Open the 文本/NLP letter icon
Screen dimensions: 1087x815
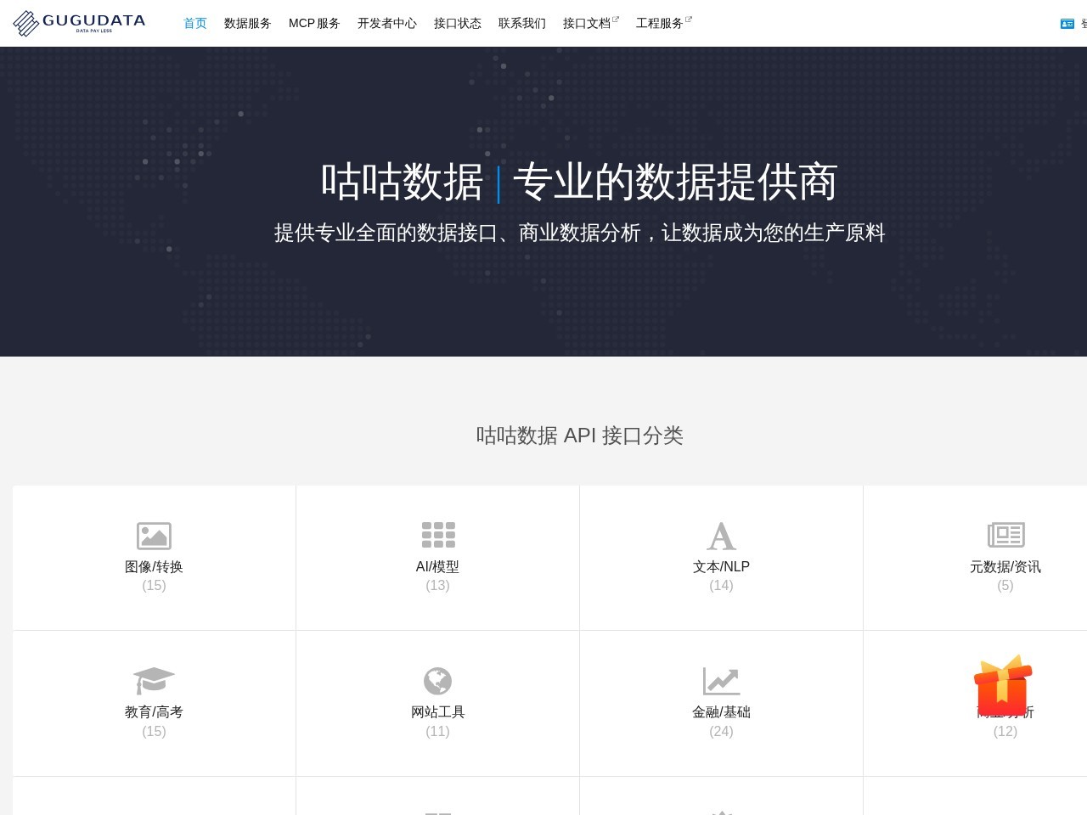pos(721,536)
